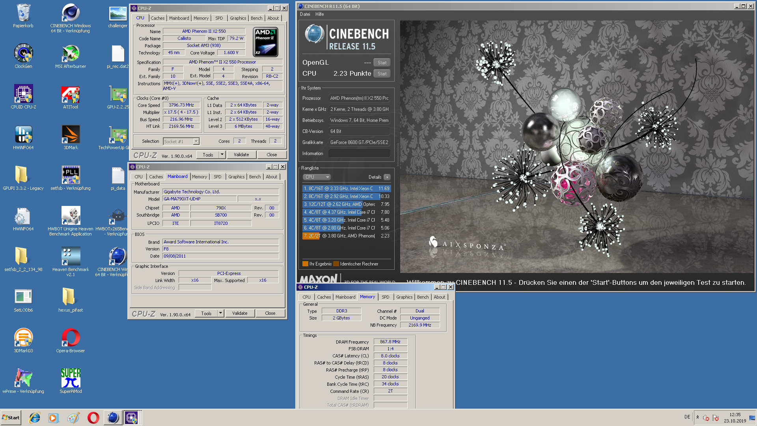Switch to CPU-Z taskbar button
The height and width of the screenshot is (426, 757).
click(x=132, y=418)
